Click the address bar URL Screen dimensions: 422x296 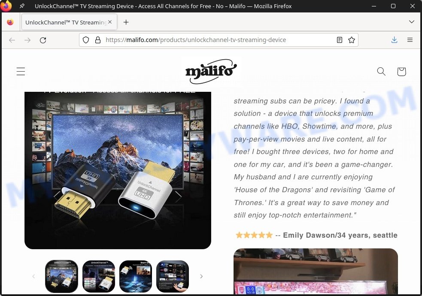tap(196, 40)
